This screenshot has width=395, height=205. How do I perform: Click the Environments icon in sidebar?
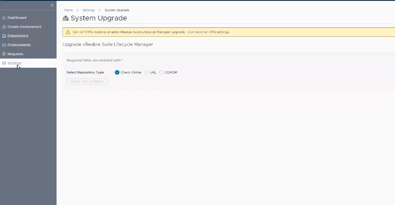[4, 45]
